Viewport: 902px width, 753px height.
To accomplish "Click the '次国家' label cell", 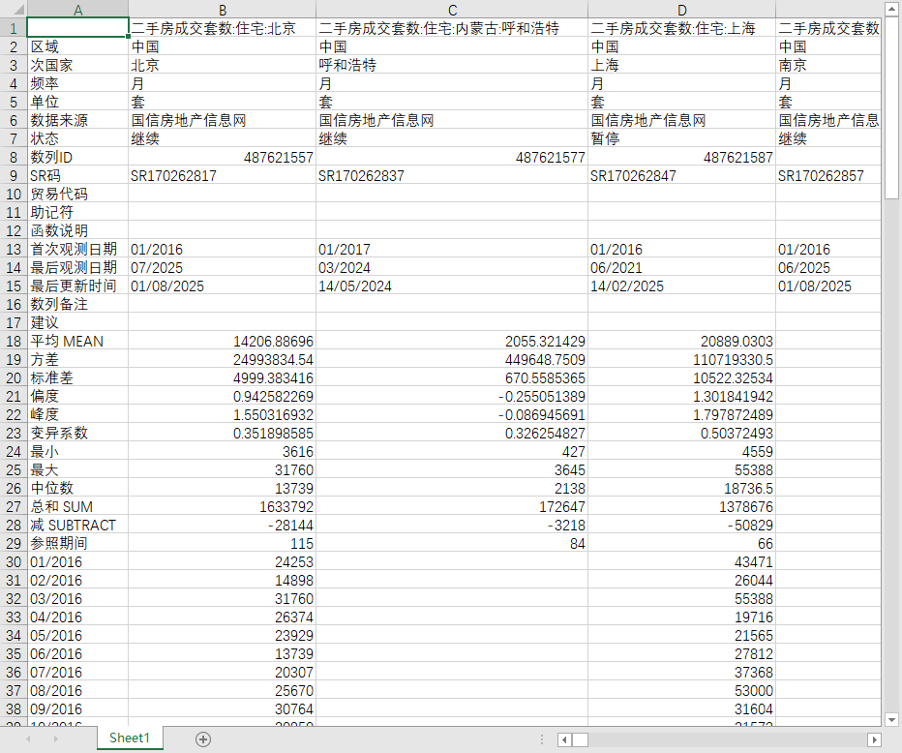I will click(x=77, y=65).
